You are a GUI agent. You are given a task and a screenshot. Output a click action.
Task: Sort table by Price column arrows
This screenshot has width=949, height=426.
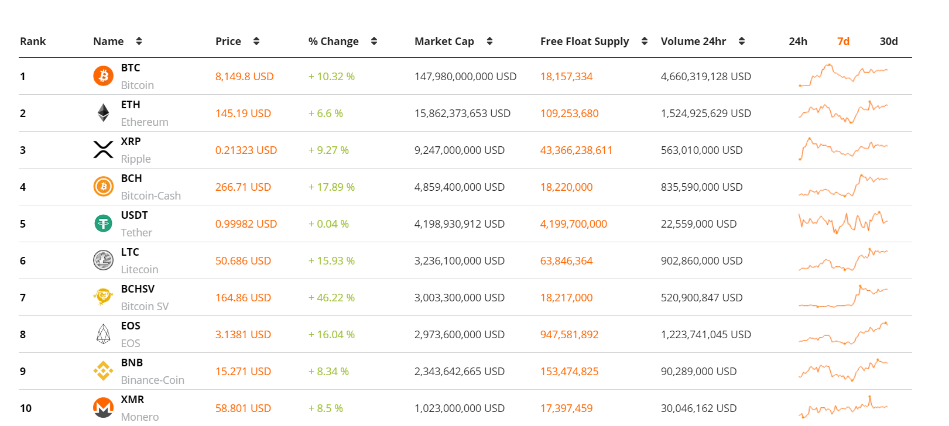[256, 41]
